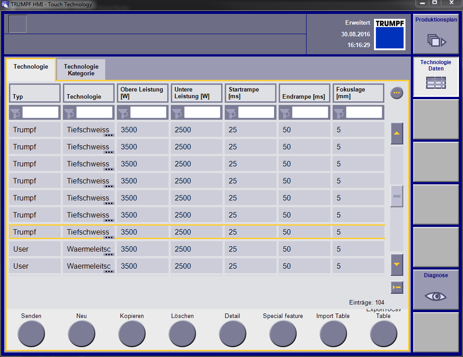
Task: Click "2500" in the yellow-highlighted row
Action: (183, 232)
